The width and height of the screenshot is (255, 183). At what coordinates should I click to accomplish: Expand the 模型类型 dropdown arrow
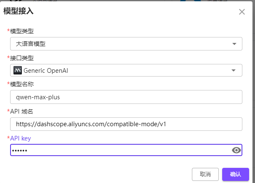234,44
